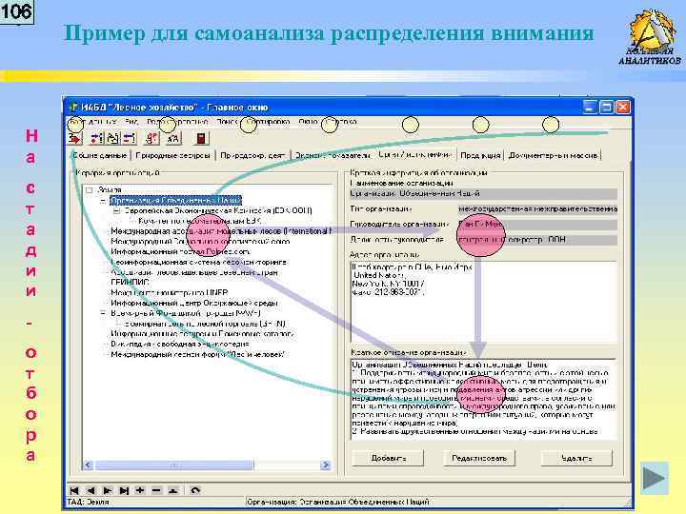The height and width of the screenshot is (514, 686).
Task: Collapse 'Европейская Экономическая Комиссия' tree node
Action: [117, 210]
